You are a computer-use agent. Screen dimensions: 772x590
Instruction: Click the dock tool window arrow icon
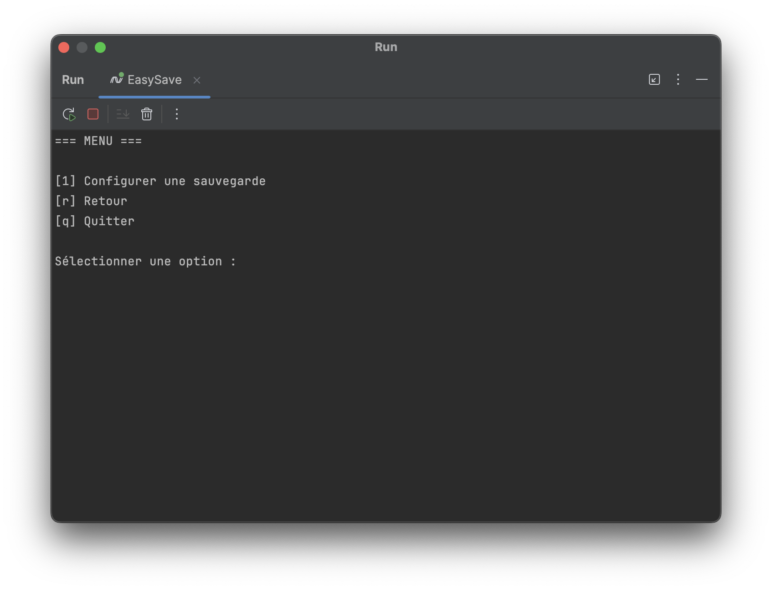pyautogui.click(x=654, y=79)
